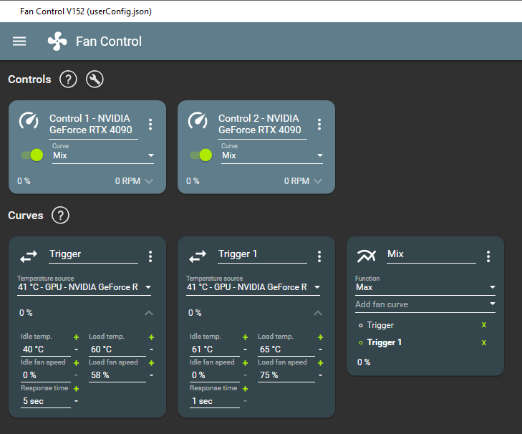Image resolution: width=522 pixels, height=434 pixels.
Task: Decrease Trigger Response time minus
Action: coord(76,401)
